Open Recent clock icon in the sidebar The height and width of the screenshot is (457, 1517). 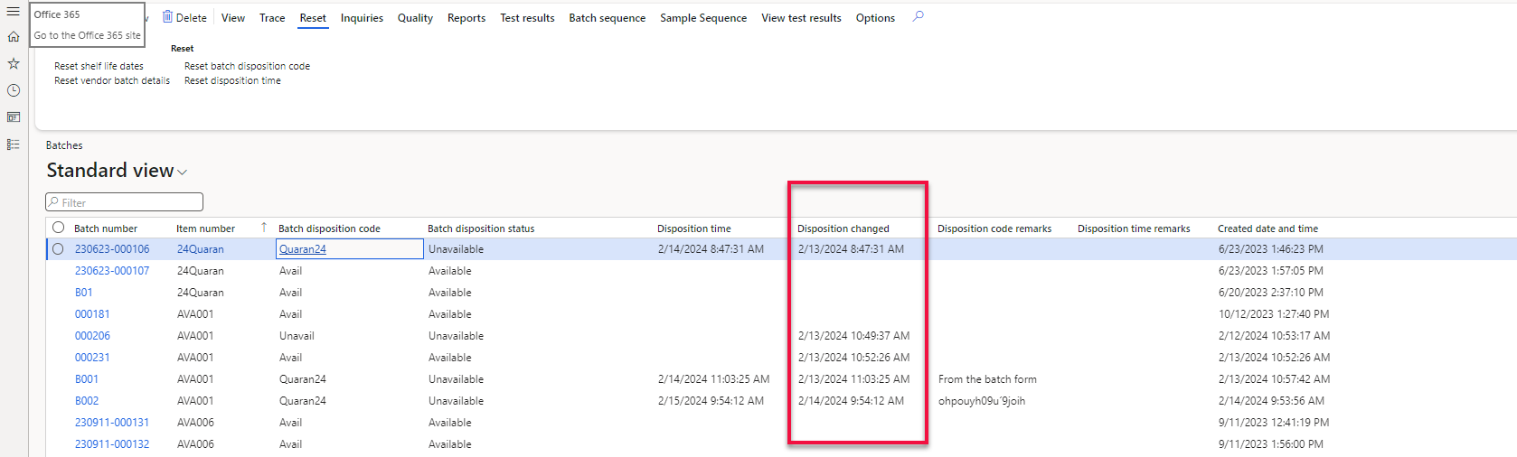(x=13, y=90)
